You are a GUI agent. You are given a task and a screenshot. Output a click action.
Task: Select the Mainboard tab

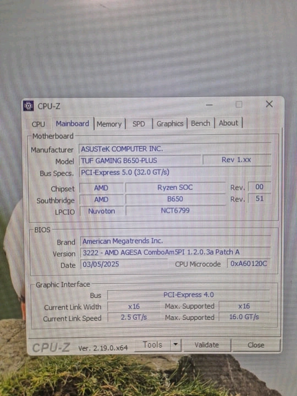(72, 124)
